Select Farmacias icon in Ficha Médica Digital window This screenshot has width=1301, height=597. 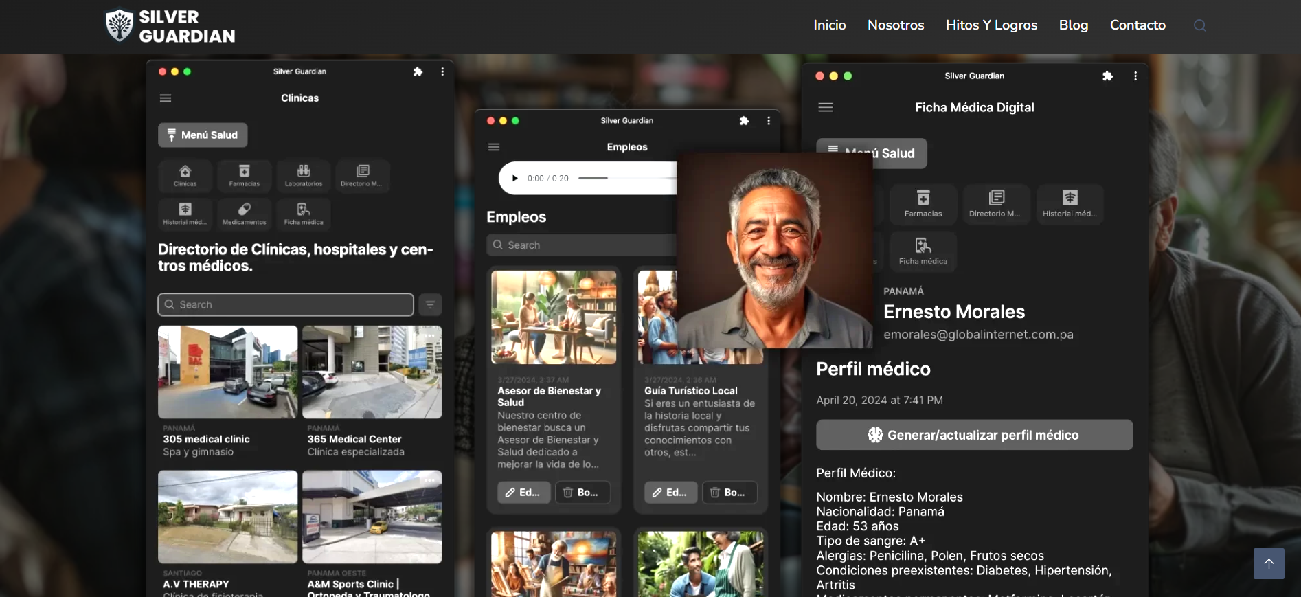[923, 204]
